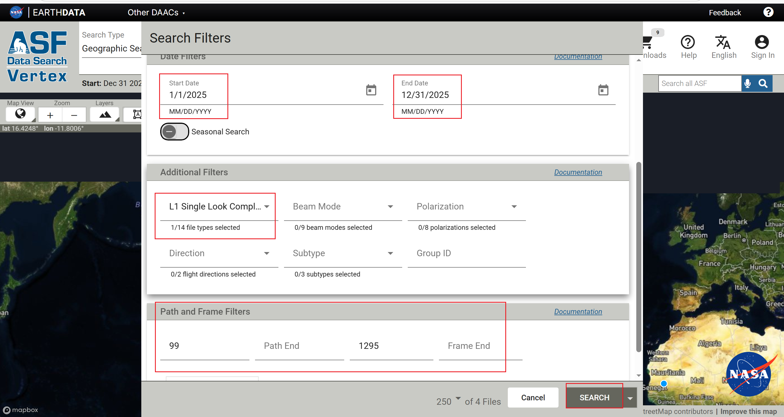784x417 pixels.
Task: Open the Subtype dropdown
Action: pyautogui.click(x=343, y=253)
